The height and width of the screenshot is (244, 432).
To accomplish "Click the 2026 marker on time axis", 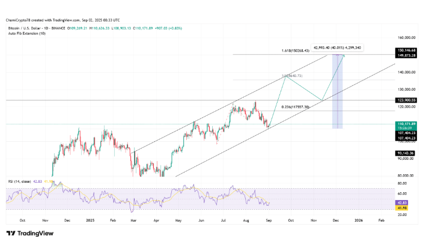I will [358, 221].
